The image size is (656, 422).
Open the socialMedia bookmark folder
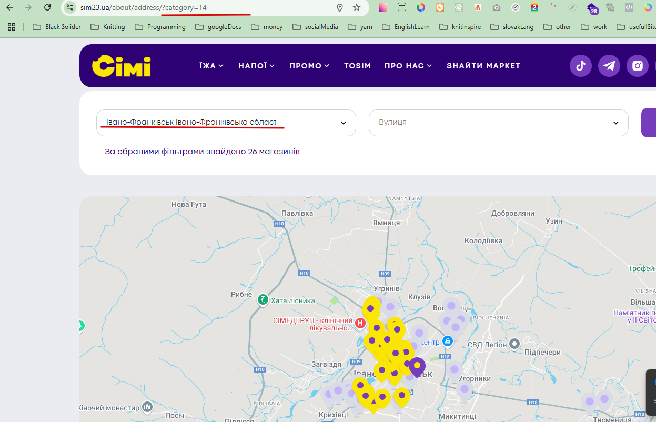click(315, 27)
